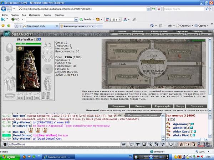Click the walking figure chat icon
214x160 pixels.
151,144
